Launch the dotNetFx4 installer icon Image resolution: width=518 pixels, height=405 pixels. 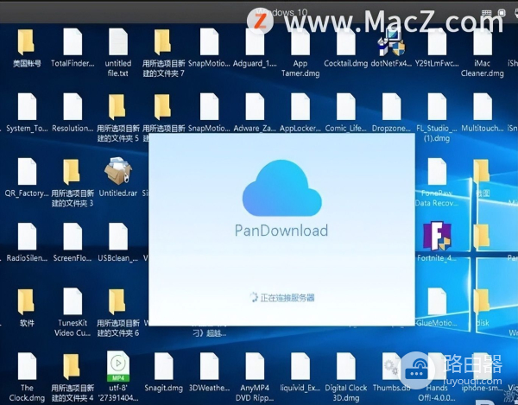(391, 42)
